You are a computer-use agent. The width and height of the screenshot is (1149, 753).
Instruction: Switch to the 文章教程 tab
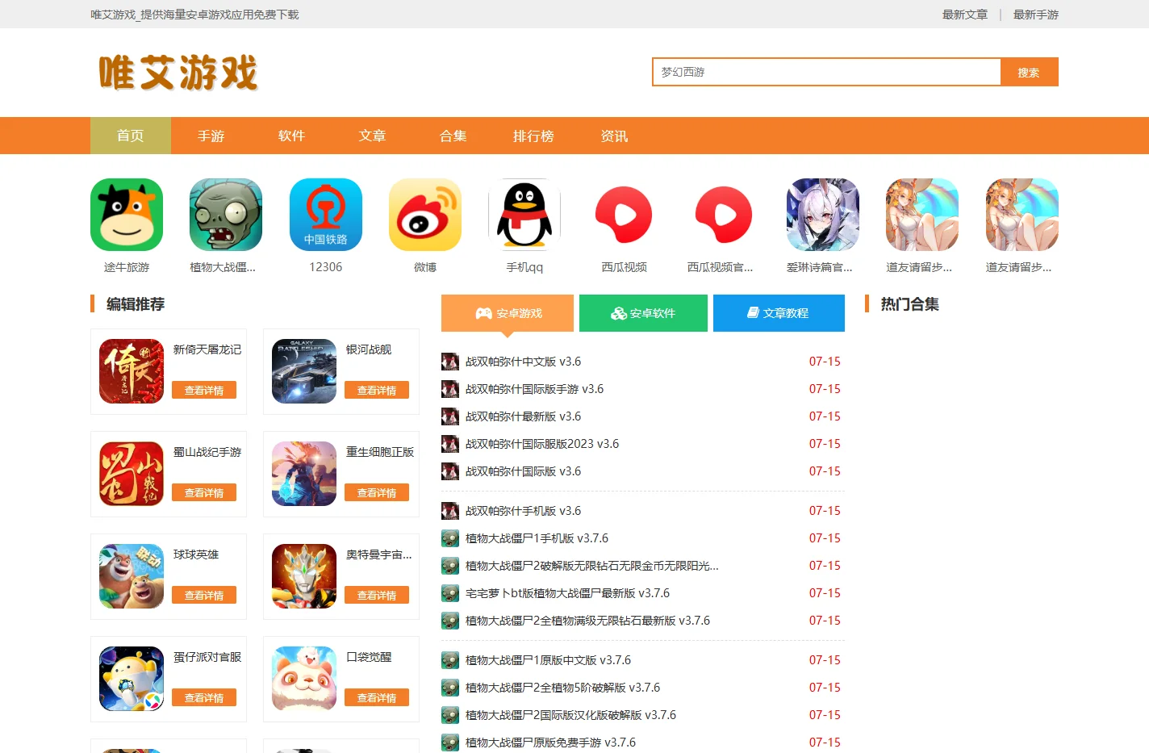(779, 313)
